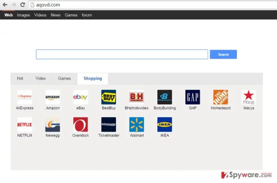Select the Video tab

tap(40, 78)
